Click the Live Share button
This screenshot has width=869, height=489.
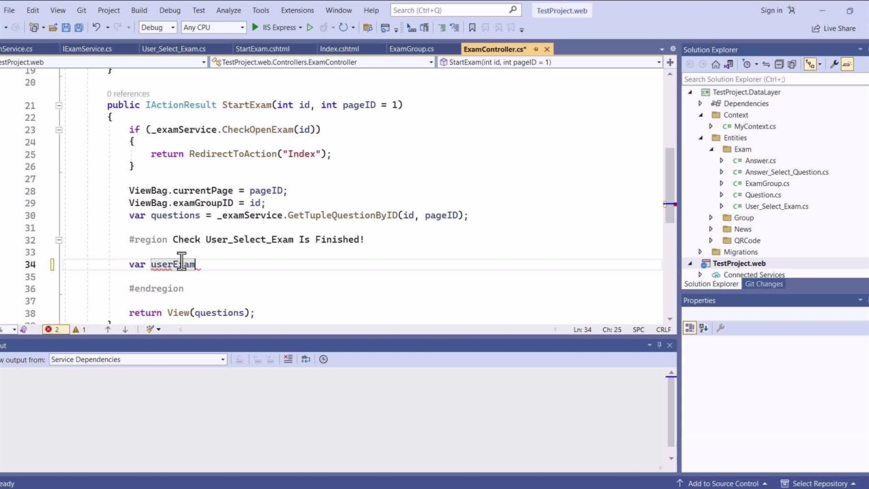tap(833, 29)
